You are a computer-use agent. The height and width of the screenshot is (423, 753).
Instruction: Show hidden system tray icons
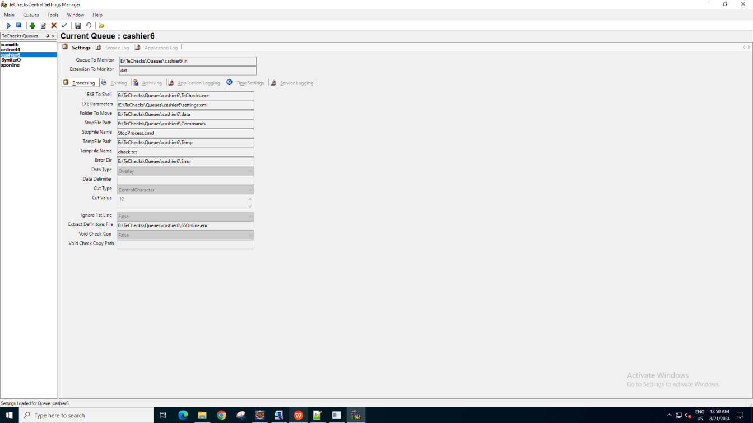[669, 415]
